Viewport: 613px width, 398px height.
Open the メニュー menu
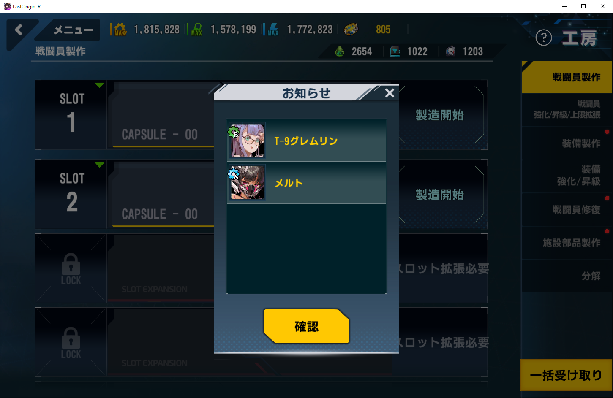click(74, 30)
